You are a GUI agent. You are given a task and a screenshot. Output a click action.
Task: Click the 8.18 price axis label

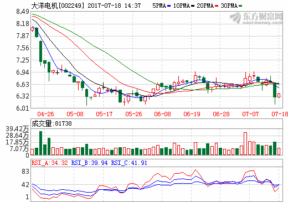tap(23, 24)
